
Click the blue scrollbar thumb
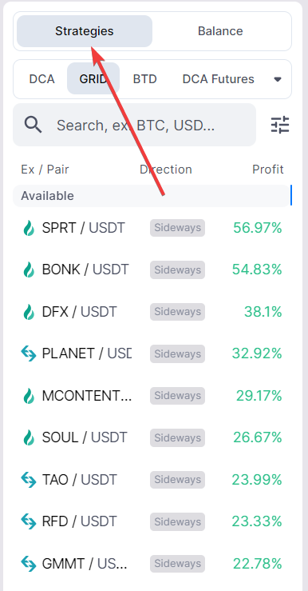point(291,195)
